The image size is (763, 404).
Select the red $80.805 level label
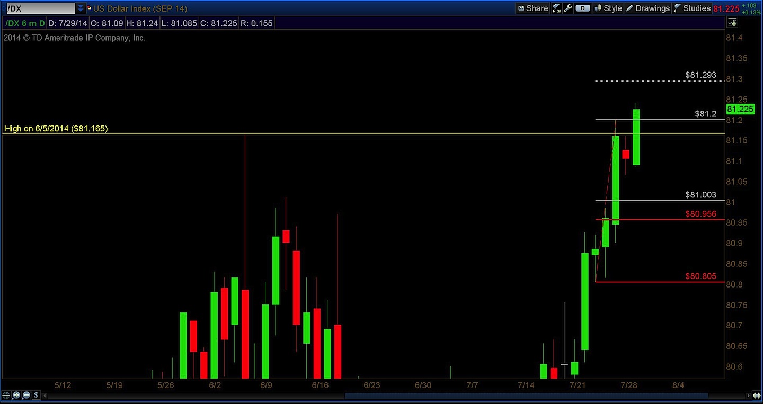tap(700, 276)
